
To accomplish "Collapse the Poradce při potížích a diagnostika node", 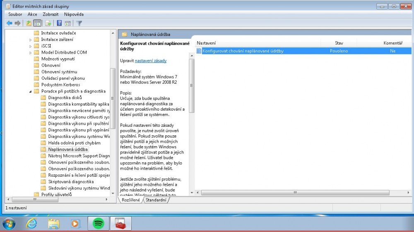I will (31, 91).
